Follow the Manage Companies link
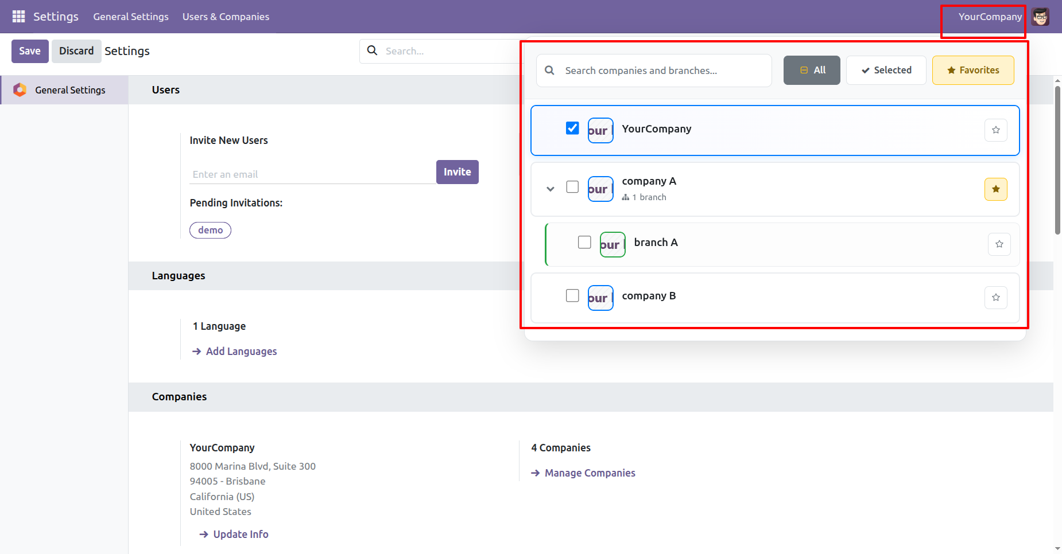 [x=590, y=473]
